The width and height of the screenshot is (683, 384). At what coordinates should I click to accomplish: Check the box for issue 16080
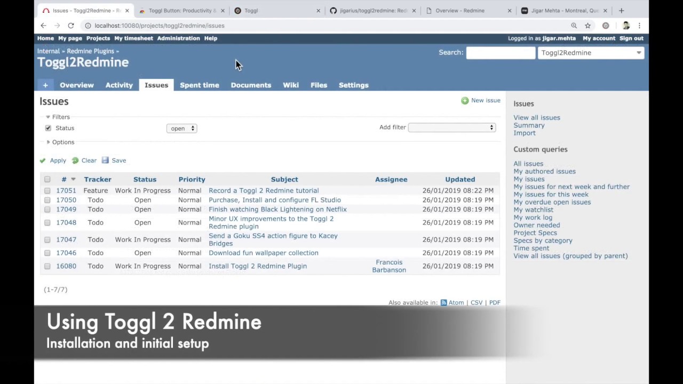coord(47,266)
